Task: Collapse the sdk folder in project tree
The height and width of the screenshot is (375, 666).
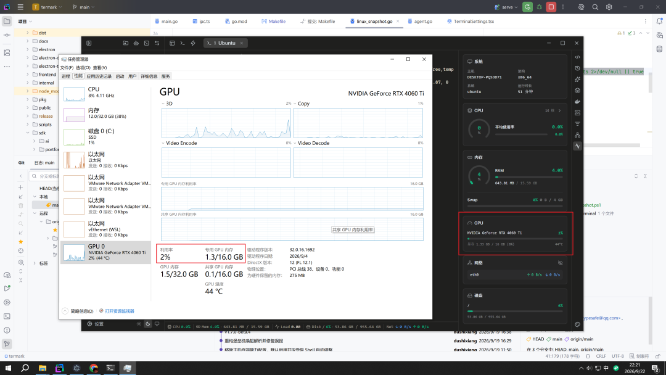Action: 28,133
